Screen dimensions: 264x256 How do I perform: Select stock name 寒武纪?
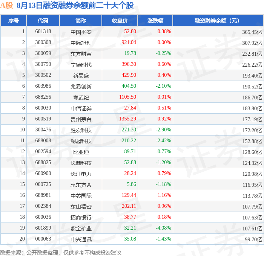coord(81,98)
